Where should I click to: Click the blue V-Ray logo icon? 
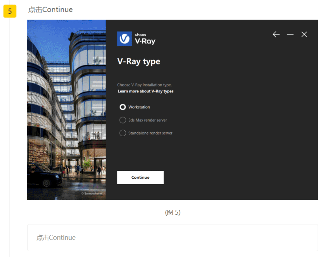coord(124,39)
